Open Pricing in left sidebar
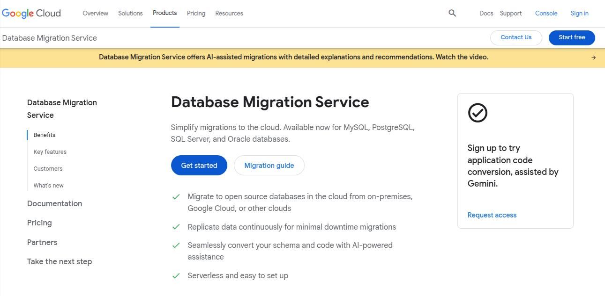 [x=39, y=223]
